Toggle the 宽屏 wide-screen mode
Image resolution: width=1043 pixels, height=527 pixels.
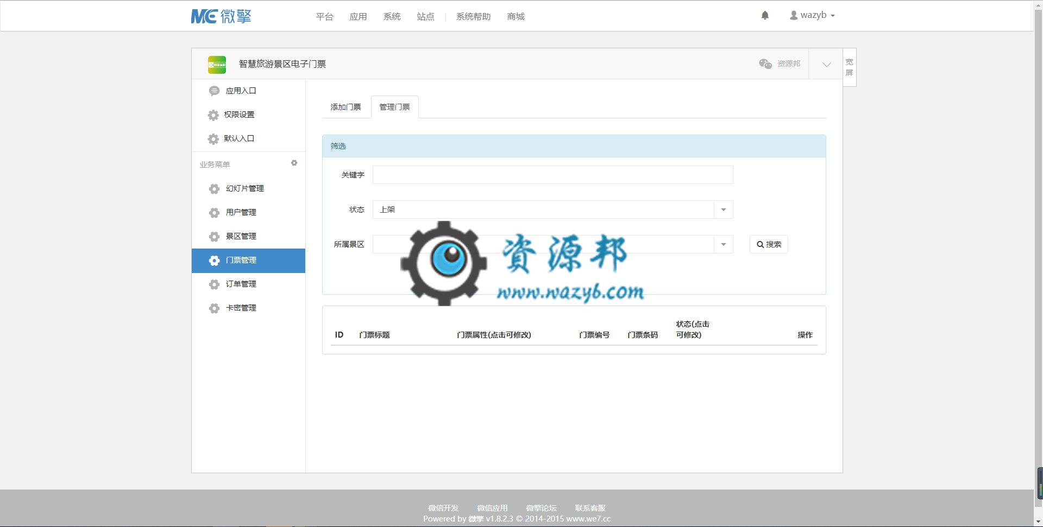(x=849, y=67)
